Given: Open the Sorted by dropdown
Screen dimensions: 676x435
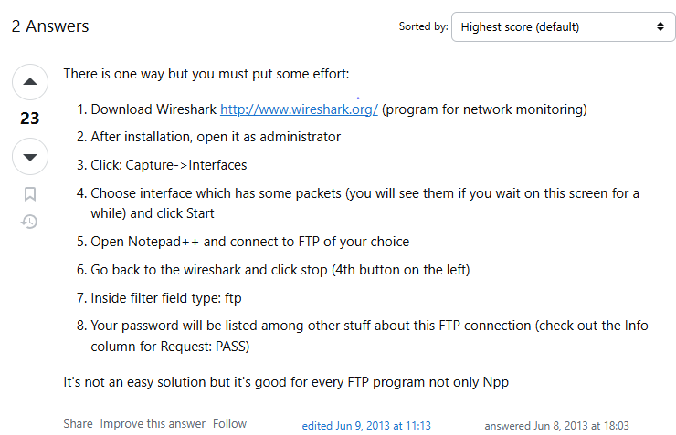Looking at the screenshot, I should point(563,27).
